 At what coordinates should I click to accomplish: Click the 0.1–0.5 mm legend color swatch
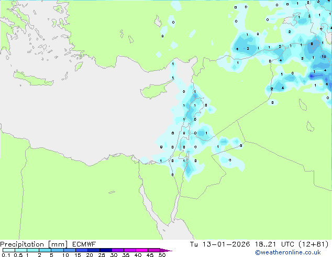point(9,250)
